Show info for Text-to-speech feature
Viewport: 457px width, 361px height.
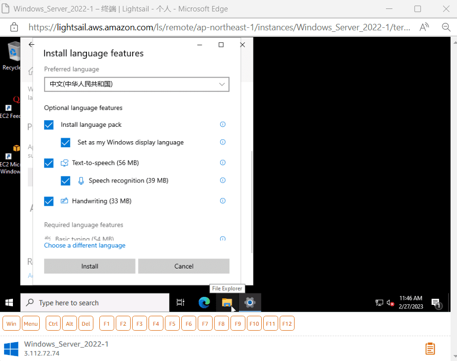click(223, 163)
